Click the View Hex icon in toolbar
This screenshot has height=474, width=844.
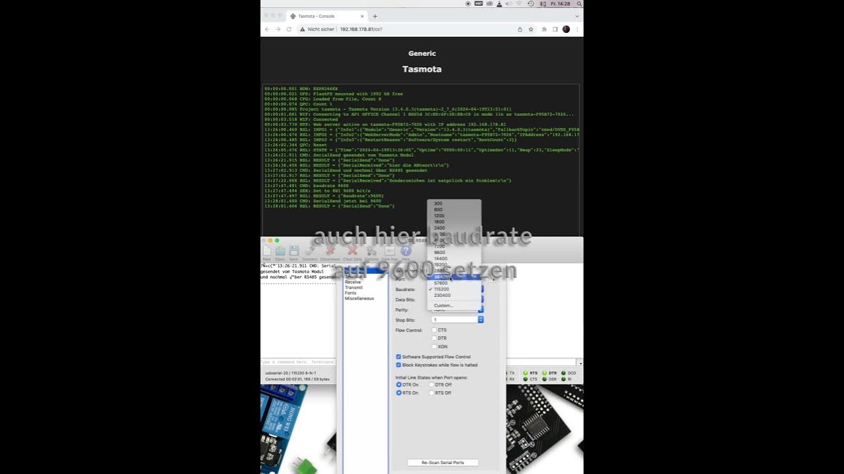click(x=390, y=251)
